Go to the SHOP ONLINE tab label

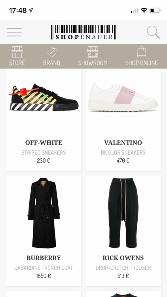click(x=142, y=63)
